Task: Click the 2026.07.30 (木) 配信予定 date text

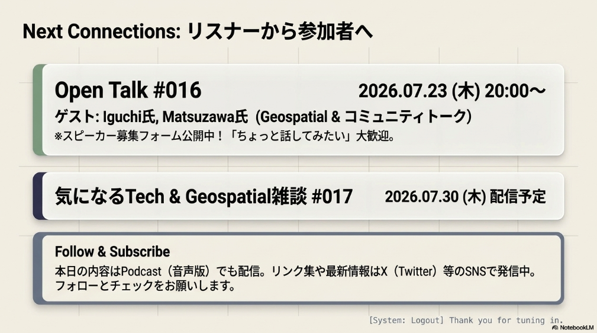Action: 465,197
